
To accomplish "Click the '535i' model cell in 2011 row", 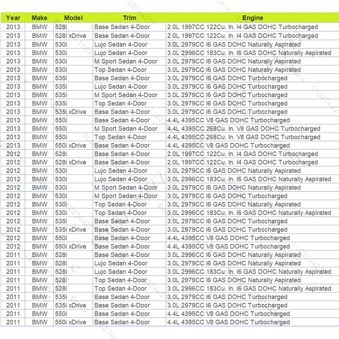I will (x=73, y=297).
